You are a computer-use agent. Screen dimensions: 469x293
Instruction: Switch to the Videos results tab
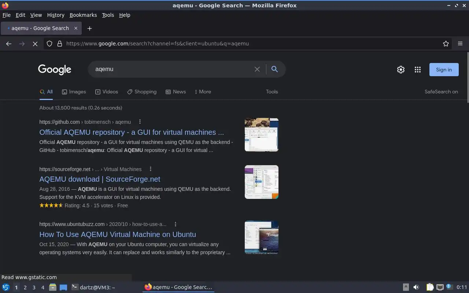point(107,92)
